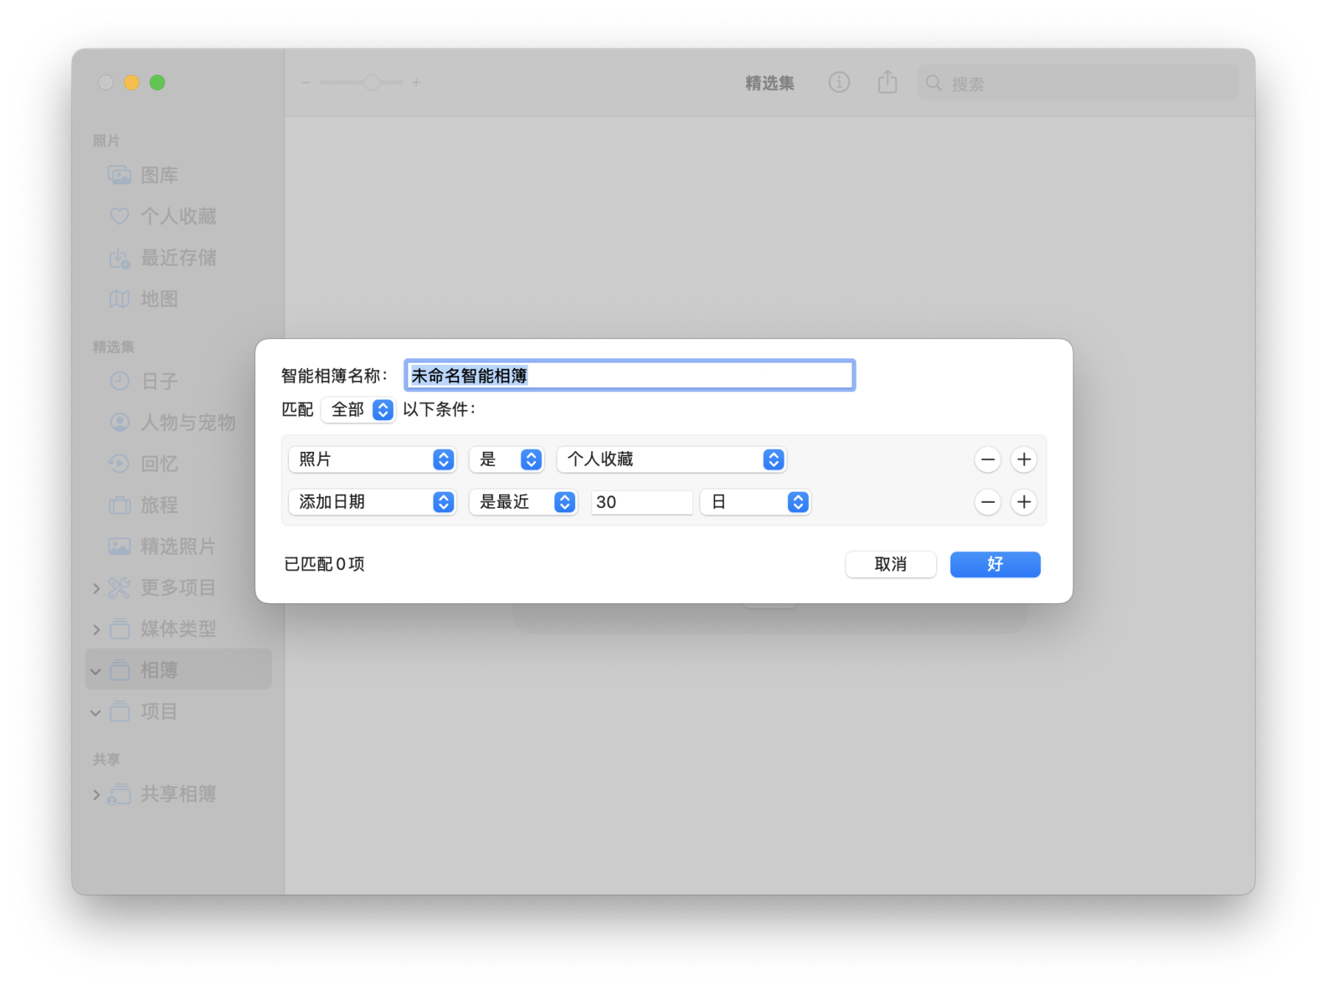Collapse the 项目 section chevron
This screenshot has height=990, width=1327.
coord(96,712)
